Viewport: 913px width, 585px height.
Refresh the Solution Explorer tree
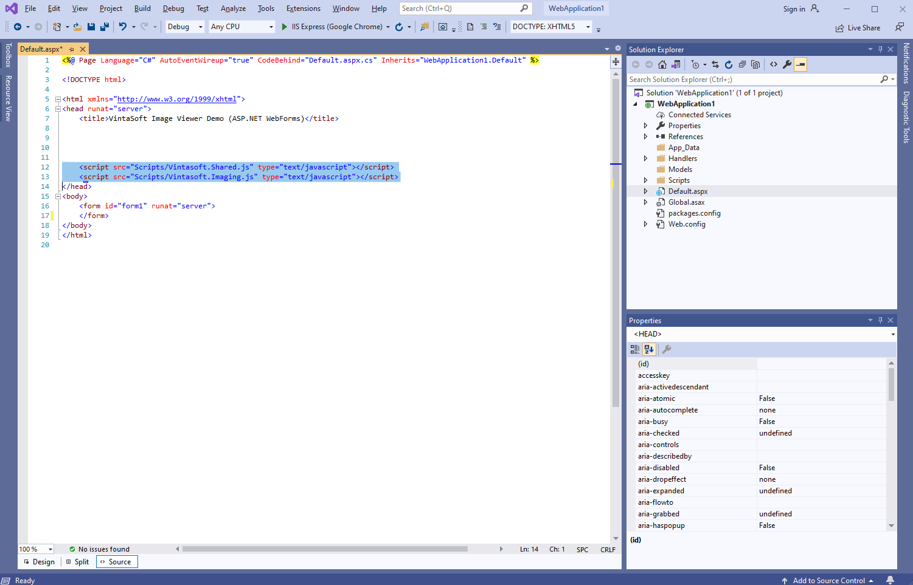(729, 64)
